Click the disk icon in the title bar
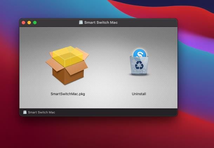Screen dimensions: 214x148 (81, 22)
